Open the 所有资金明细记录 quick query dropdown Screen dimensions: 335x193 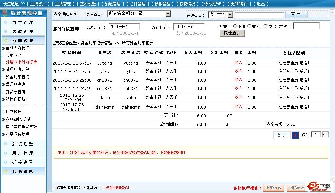[x=168, y=14]
